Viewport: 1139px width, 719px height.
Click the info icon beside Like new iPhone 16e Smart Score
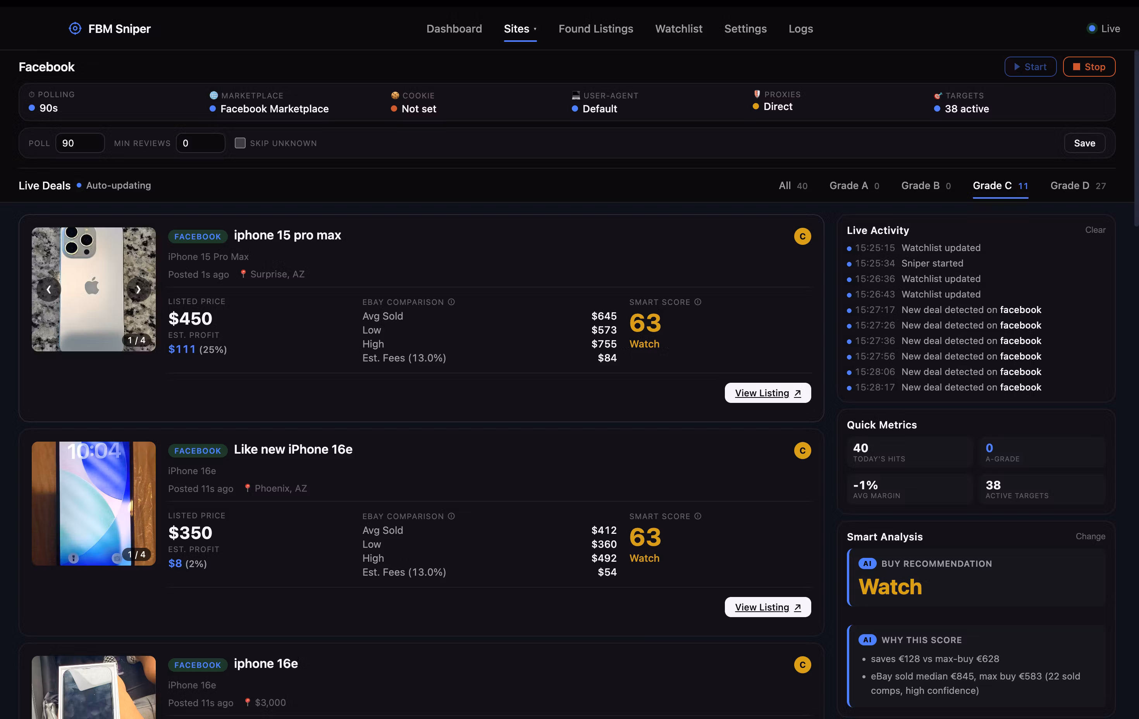pos(698,516)
